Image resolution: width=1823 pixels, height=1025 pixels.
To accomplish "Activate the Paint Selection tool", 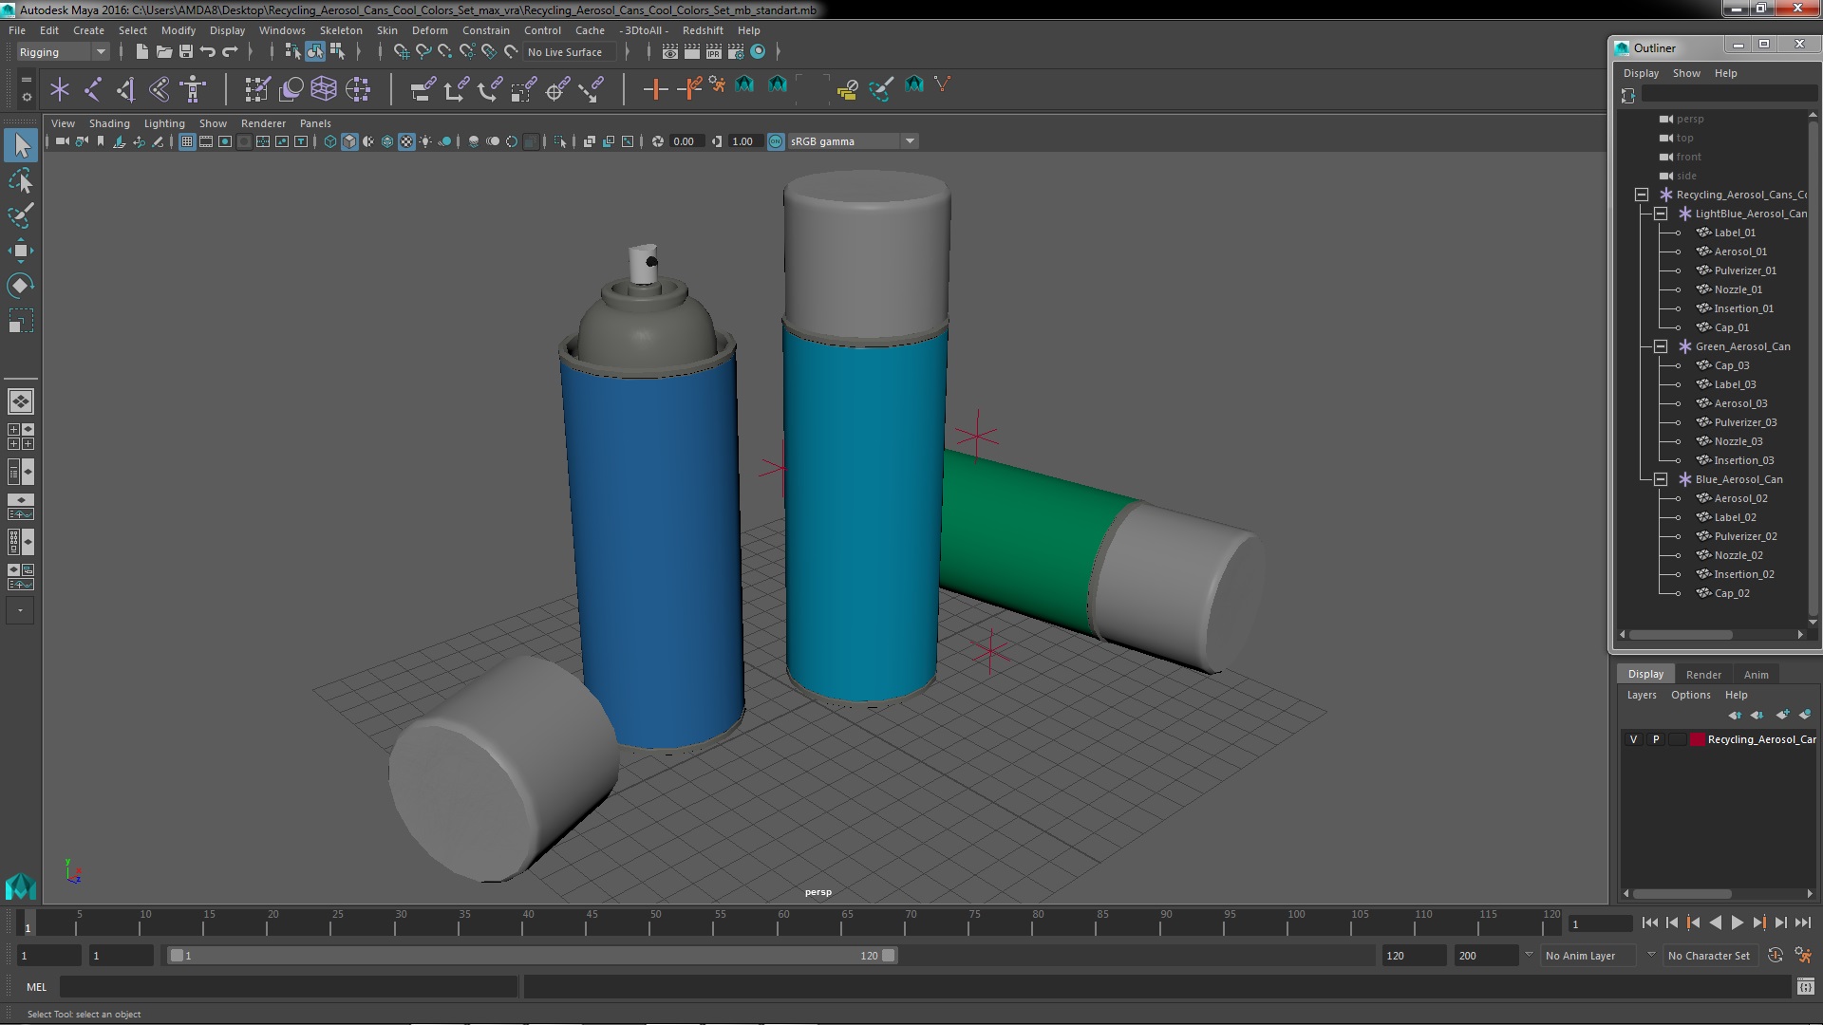I will click(21, 215).
